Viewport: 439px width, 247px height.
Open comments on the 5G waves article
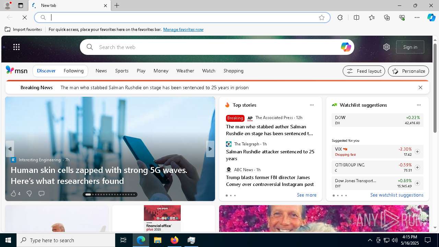(41, 193)
